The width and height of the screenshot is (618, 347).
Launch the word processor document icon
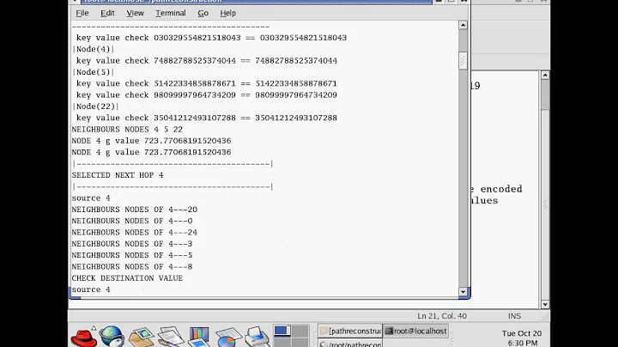coord(170,337)
